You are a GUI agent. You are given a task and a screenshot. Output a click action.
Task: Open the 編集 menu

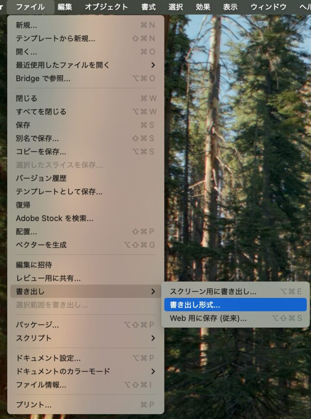pyautogui.click(x=65, y=7)
